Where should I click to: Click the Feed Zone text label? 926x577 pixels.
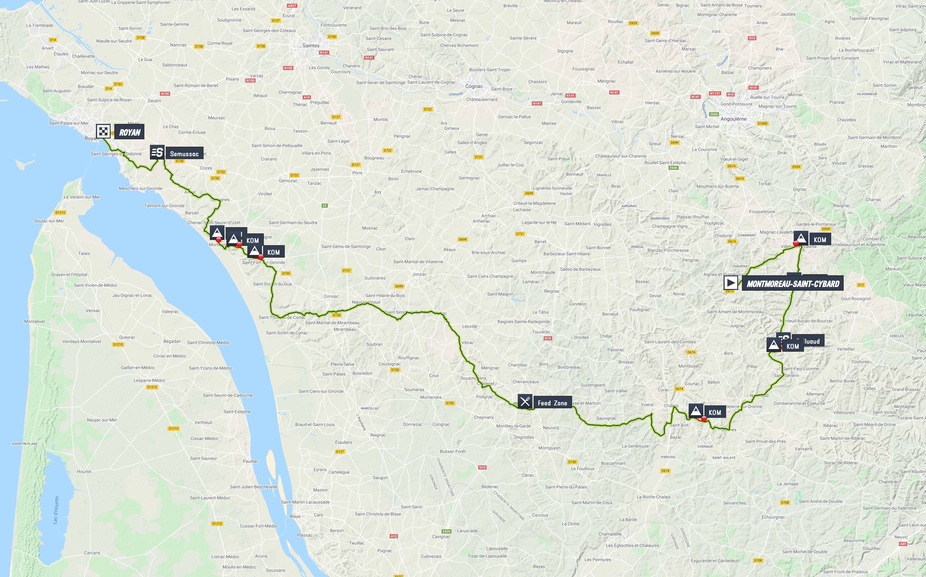pyautogui.click(x=552, y=403)
